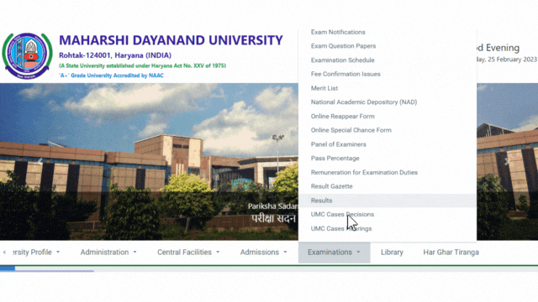The height and width of the screenshot is (302, 538).
Task: Open Panel of Examiners entry
Action: pyautogui.click(x=338, y=144)
